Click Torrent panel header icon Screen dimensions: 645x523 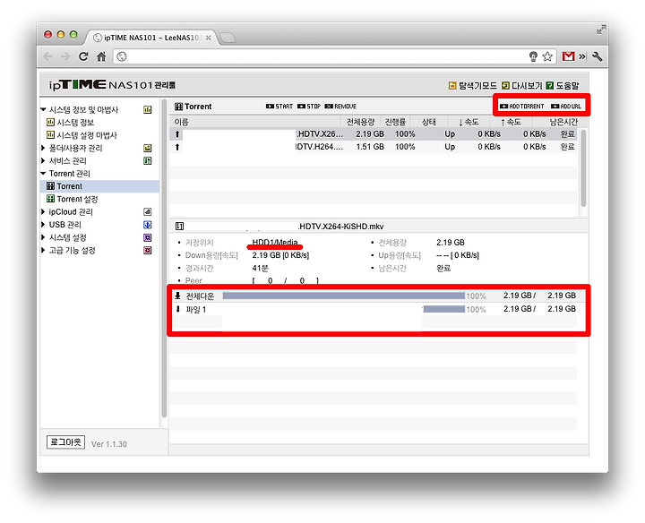click(178, 107)
